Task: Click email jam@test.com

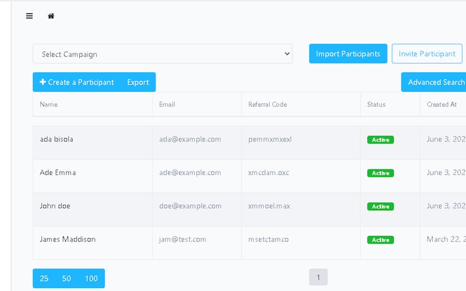Action: coord(182,239)
